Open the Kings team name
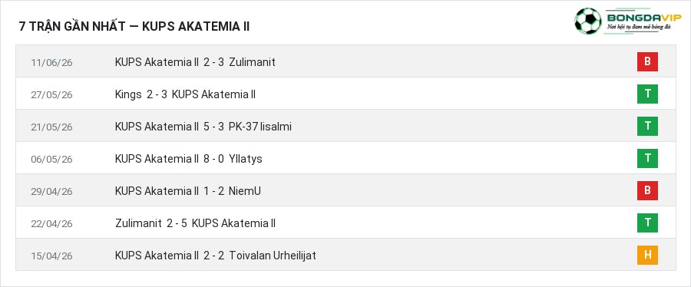 (128, 94)
